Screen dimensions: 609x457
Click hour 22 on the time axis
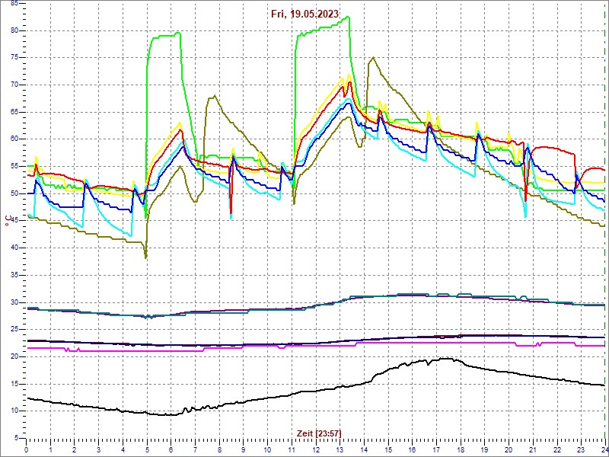pyautogui.click(x=557, y=448)
